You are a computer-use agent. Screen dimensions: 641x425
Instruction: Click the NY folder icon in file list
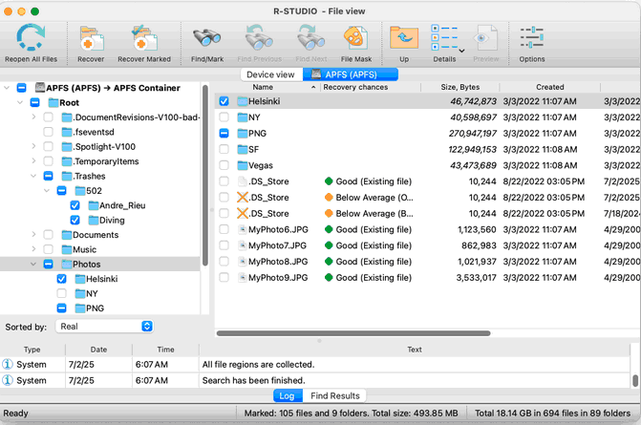coord(243,117)
